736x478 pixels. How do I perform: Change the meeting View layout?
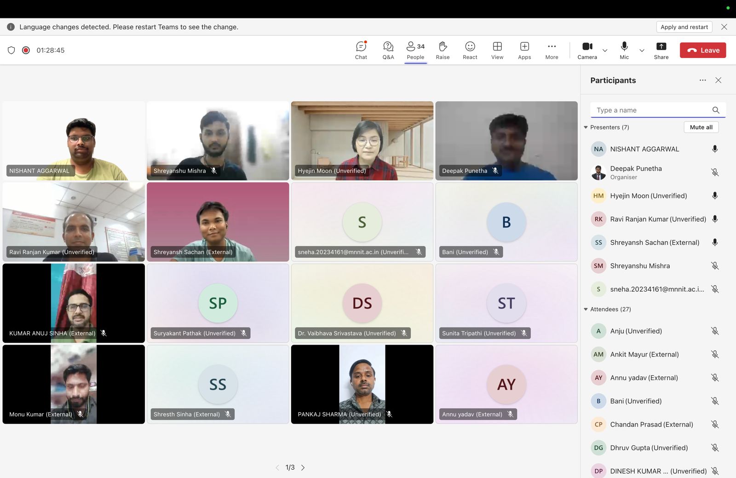click(x=497, y=50)
